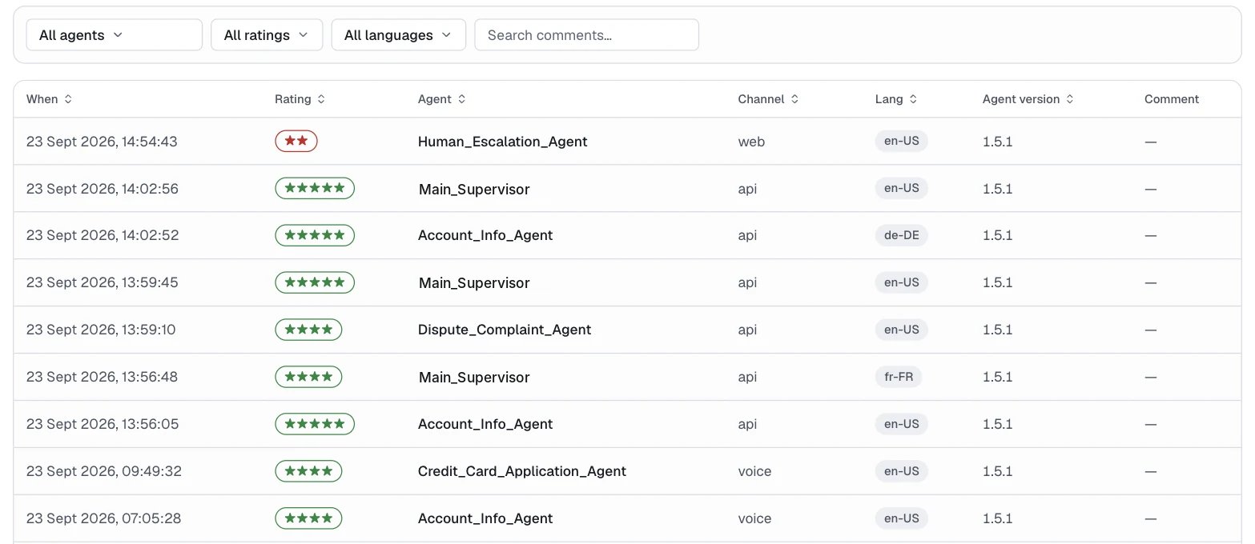Click the web channel cell
Screen dimensions: 1255x544
(751, 142)
